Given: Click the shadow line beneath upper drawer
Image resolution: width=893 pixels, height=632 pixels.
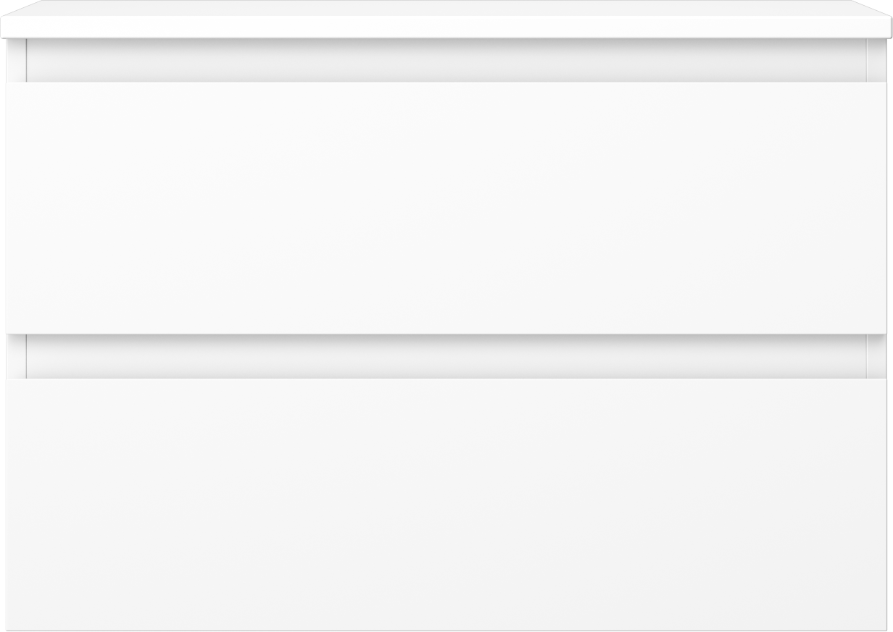Looking at the screenshot, I should (446, 339).
